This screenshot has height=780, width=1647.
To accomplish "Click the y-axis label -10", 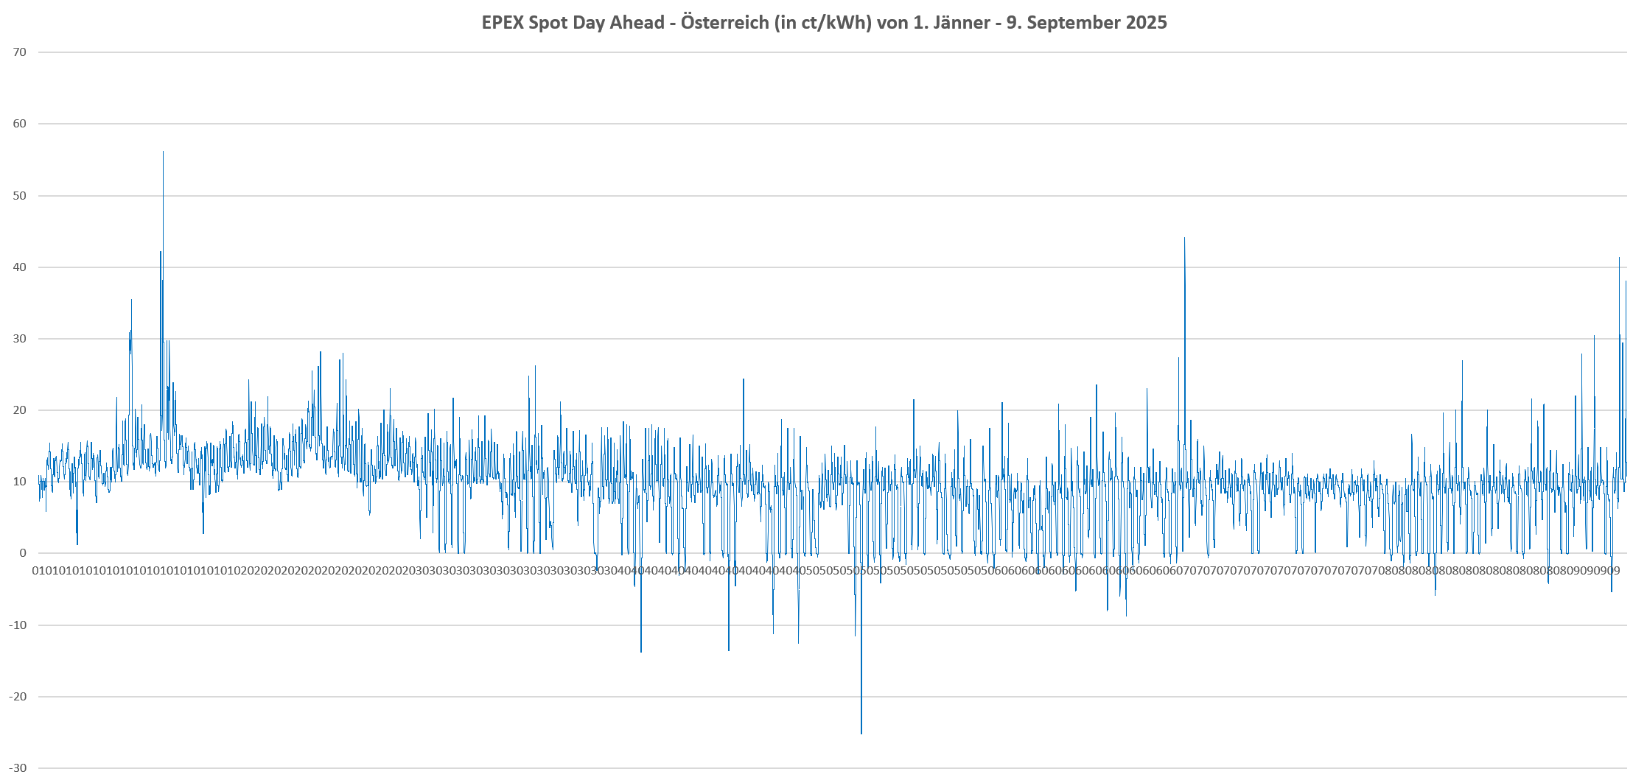I will pyautogui.click(x=18, y=625).
